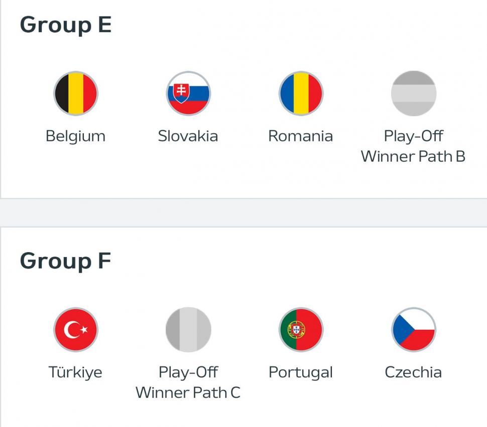Select the Czechia flag icon

414,330
